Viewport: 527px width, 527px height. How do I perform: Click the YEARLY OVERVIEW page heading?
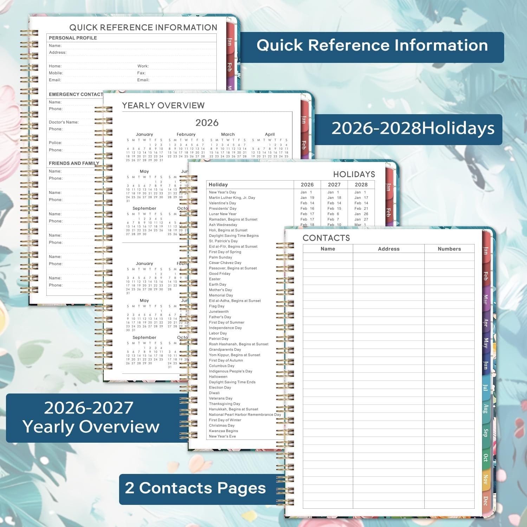[x=163, y=105]
